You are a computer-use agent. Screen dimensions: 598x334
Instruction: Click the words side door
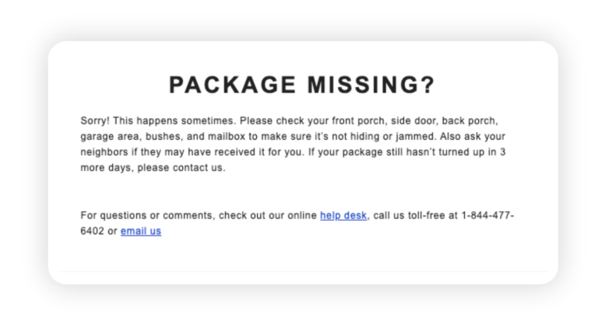(x=414, y=120)
